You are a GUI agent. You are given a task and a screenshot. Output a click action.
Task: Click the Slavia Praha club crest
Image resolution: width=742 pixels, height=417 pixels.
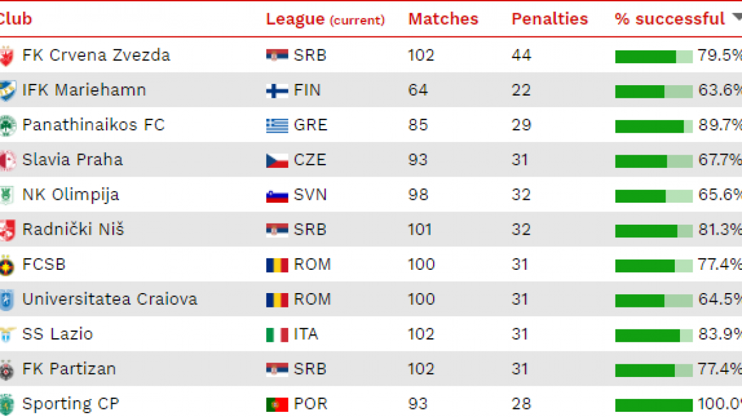7,160
